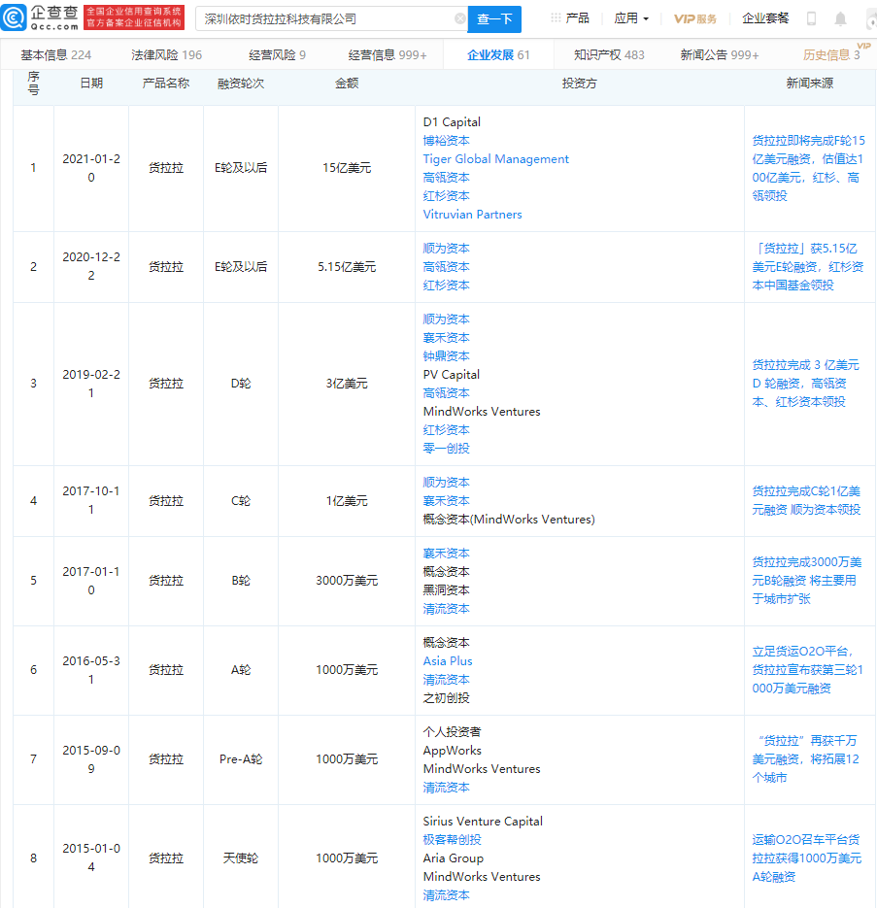Click the 15亿美元 amount cell
877x908 pixels.
pos(347,168)
